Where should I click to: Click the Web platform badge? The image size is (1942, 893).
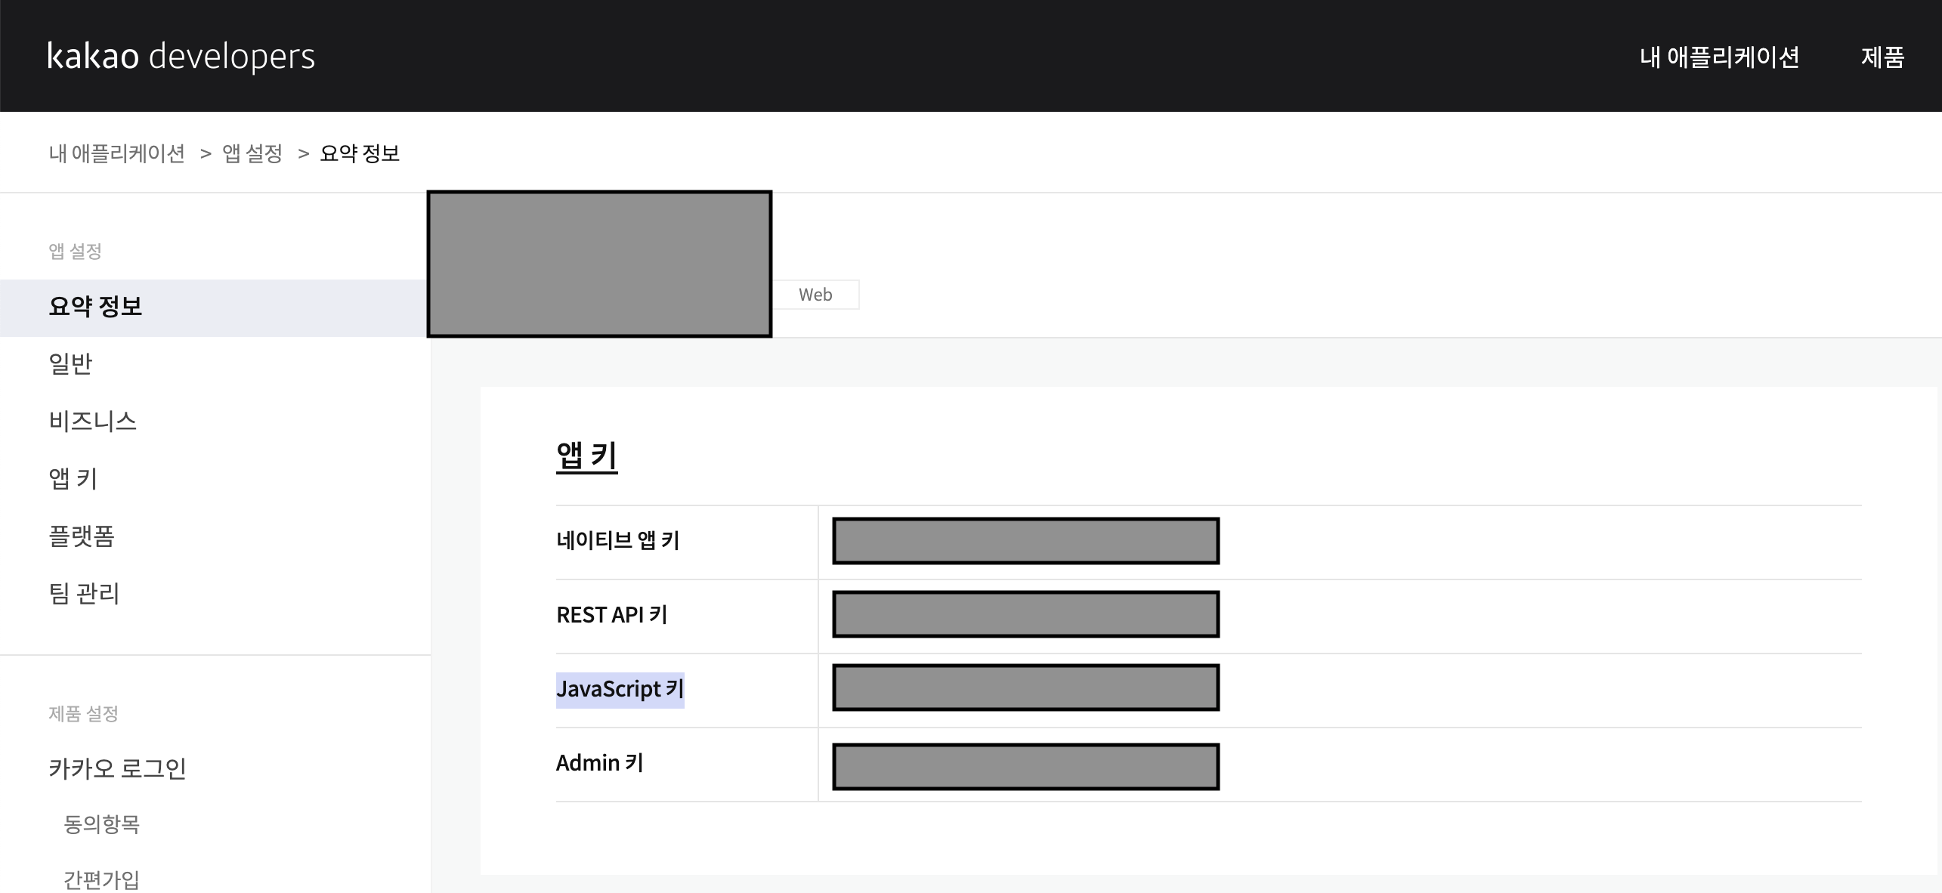coord(815,295)
